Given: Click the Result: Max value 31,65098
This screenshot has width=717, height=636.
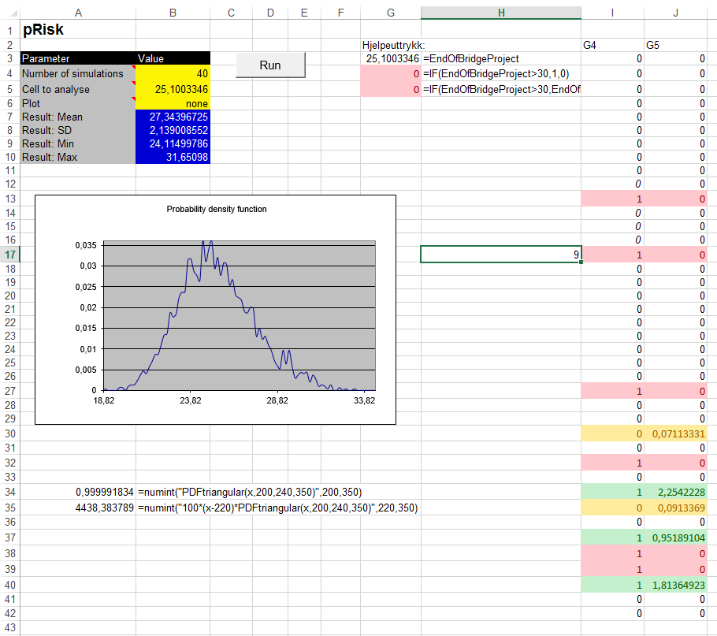Looking at the screenshot, I should (173, 157).
